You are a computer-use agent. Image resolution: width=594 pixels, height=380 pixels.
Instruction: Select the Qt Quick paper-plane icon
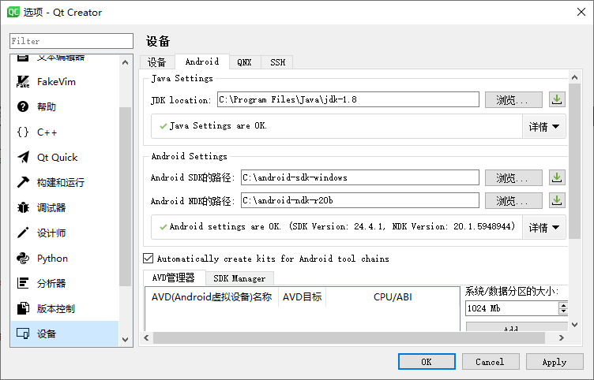coord(23,158)
